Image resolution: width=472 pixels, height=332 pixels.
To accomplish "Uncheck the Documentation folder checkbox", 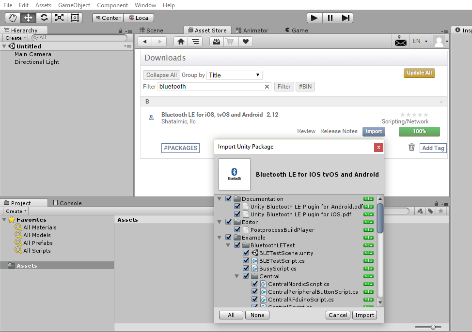I will coord(228,198).
